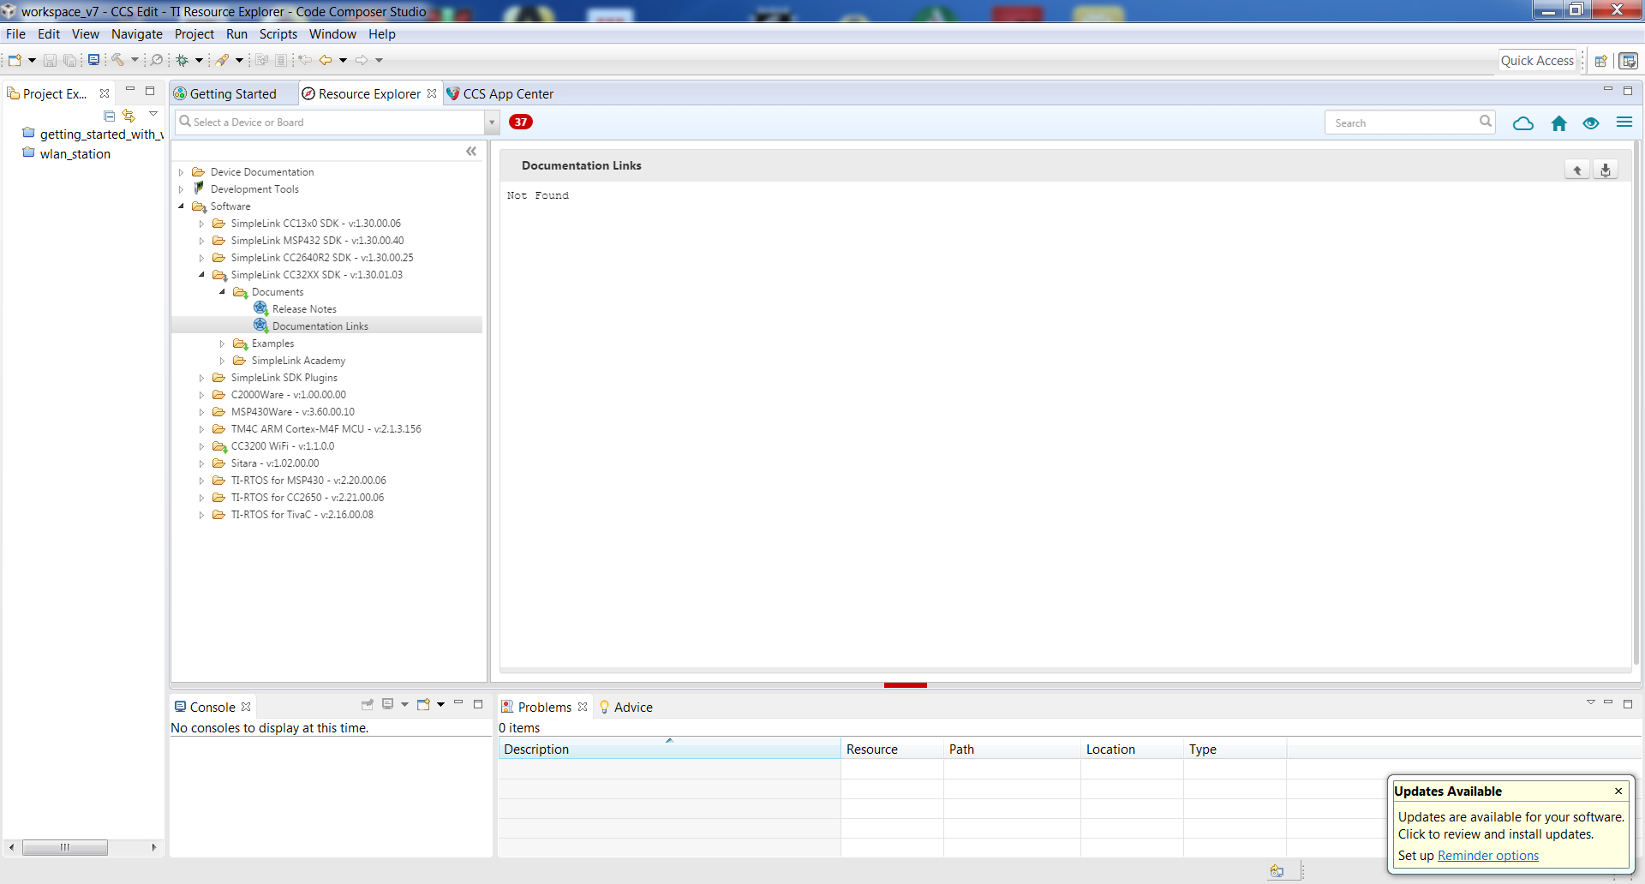This screenshot has width=1645, height=884.
Task: Collapse the SimpleLink CC32XX SDK node
Action: 202,275
